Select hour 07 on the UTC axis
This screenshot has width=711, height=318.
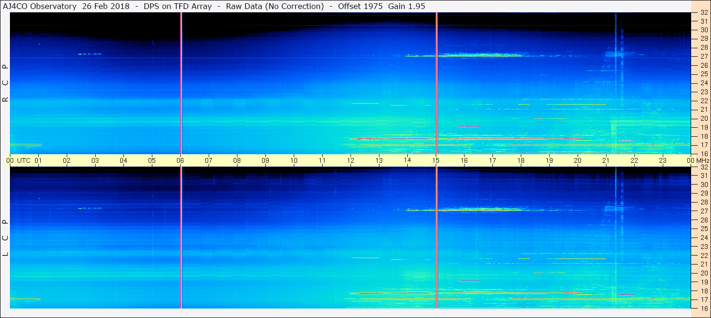coord(209,160)
